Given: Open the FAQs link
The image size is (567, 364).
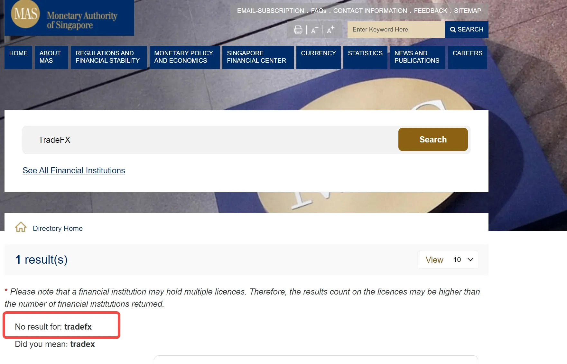Looking at the screenshot, I should [x=319, y=11].
